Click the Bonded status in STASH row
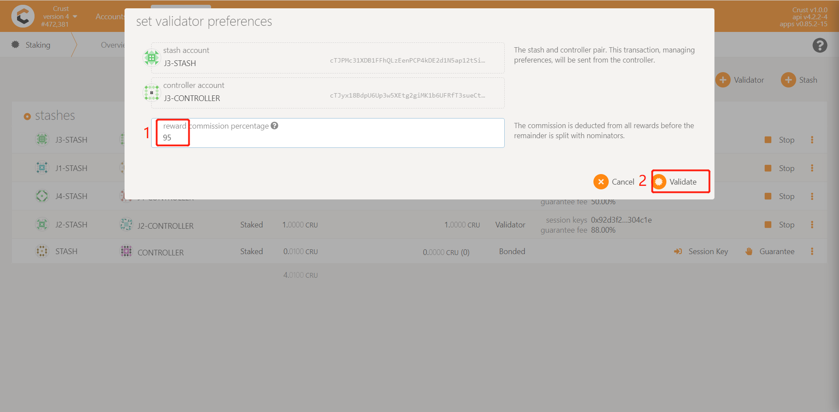This screenshot has height=412, width=839. tap(512, 251)
